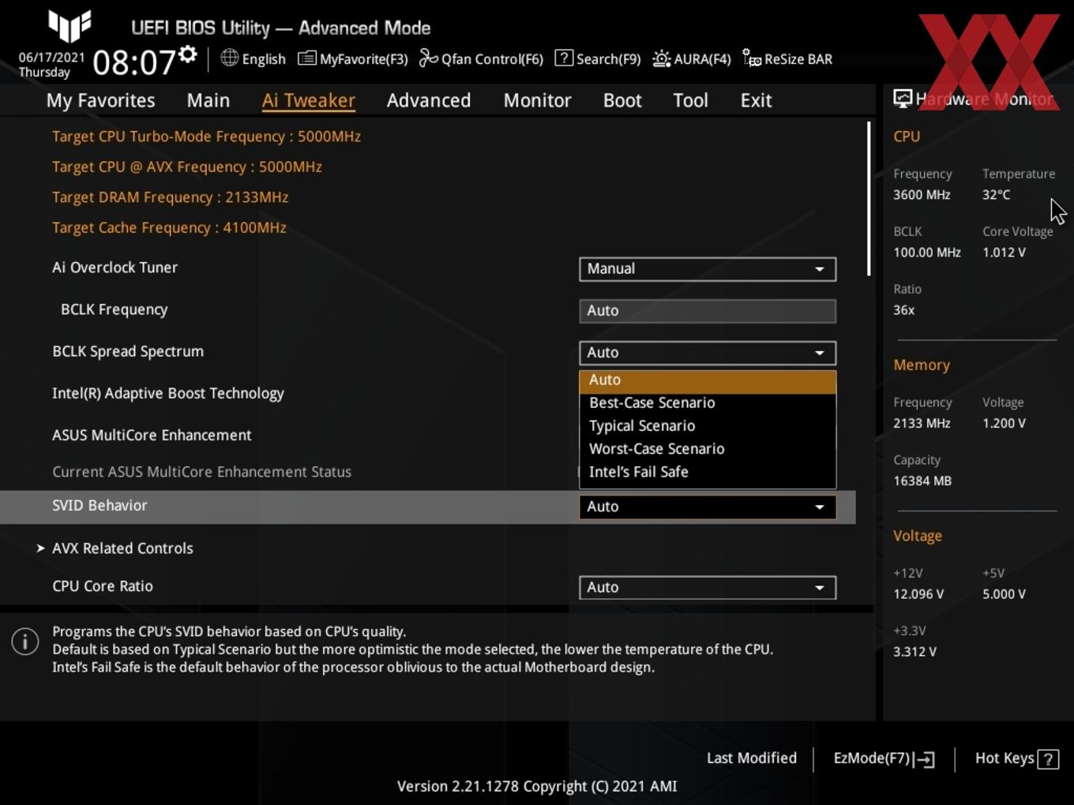Image resolution: width=1074 pixels, height=805 pixels.
Task: Click the Hardware Monitor display icon
Action: pos(903,99)
